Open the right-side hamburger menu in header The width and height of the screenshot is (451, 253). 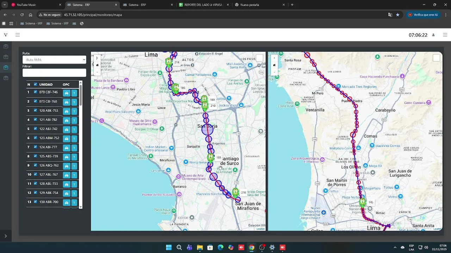(x=445, y=35)
